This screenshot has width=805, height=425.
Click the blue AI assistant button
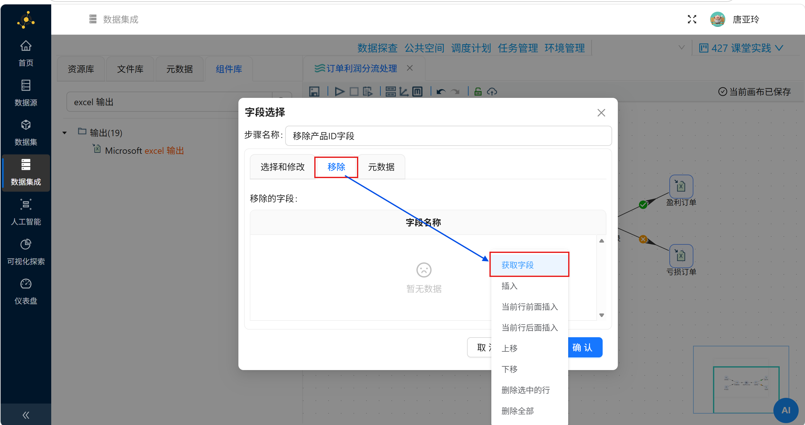pyautogui.click(x=785, y=410)
